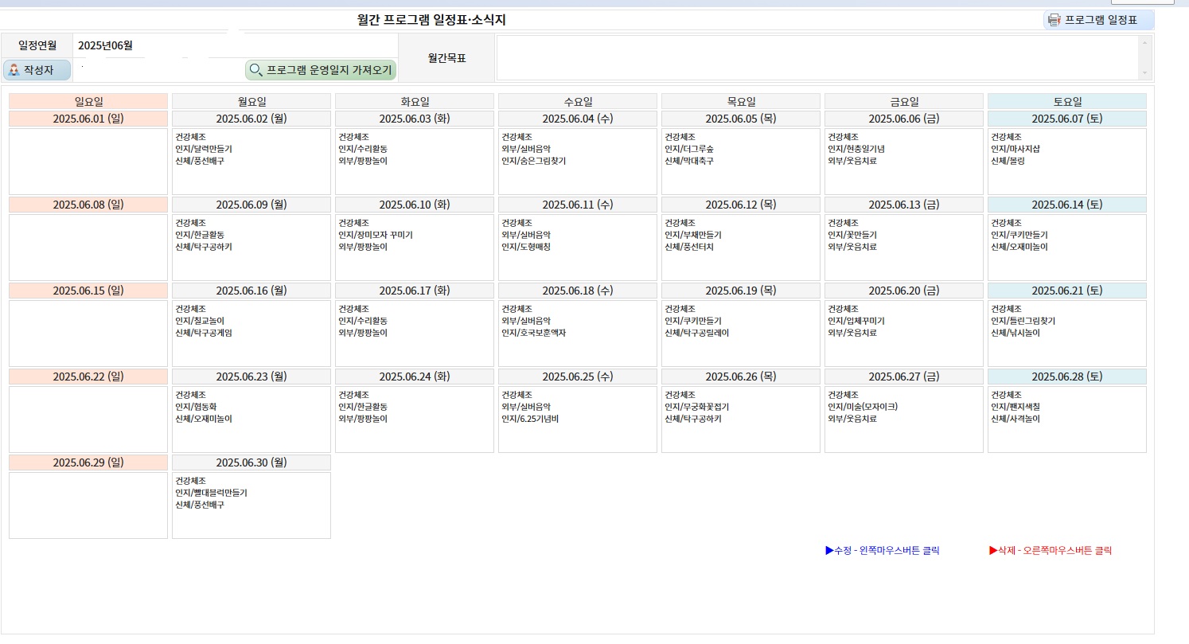This screenshot has height=644, width=1189.
Task: Click the 인지/6.25기념비 entry
Action: pyautogui.click(x=530, y=419)
